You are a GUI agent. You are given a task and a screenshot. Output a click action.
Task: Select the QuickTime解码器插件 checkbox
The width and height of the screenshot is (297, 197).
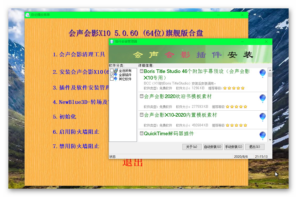(x=142, y=133)
